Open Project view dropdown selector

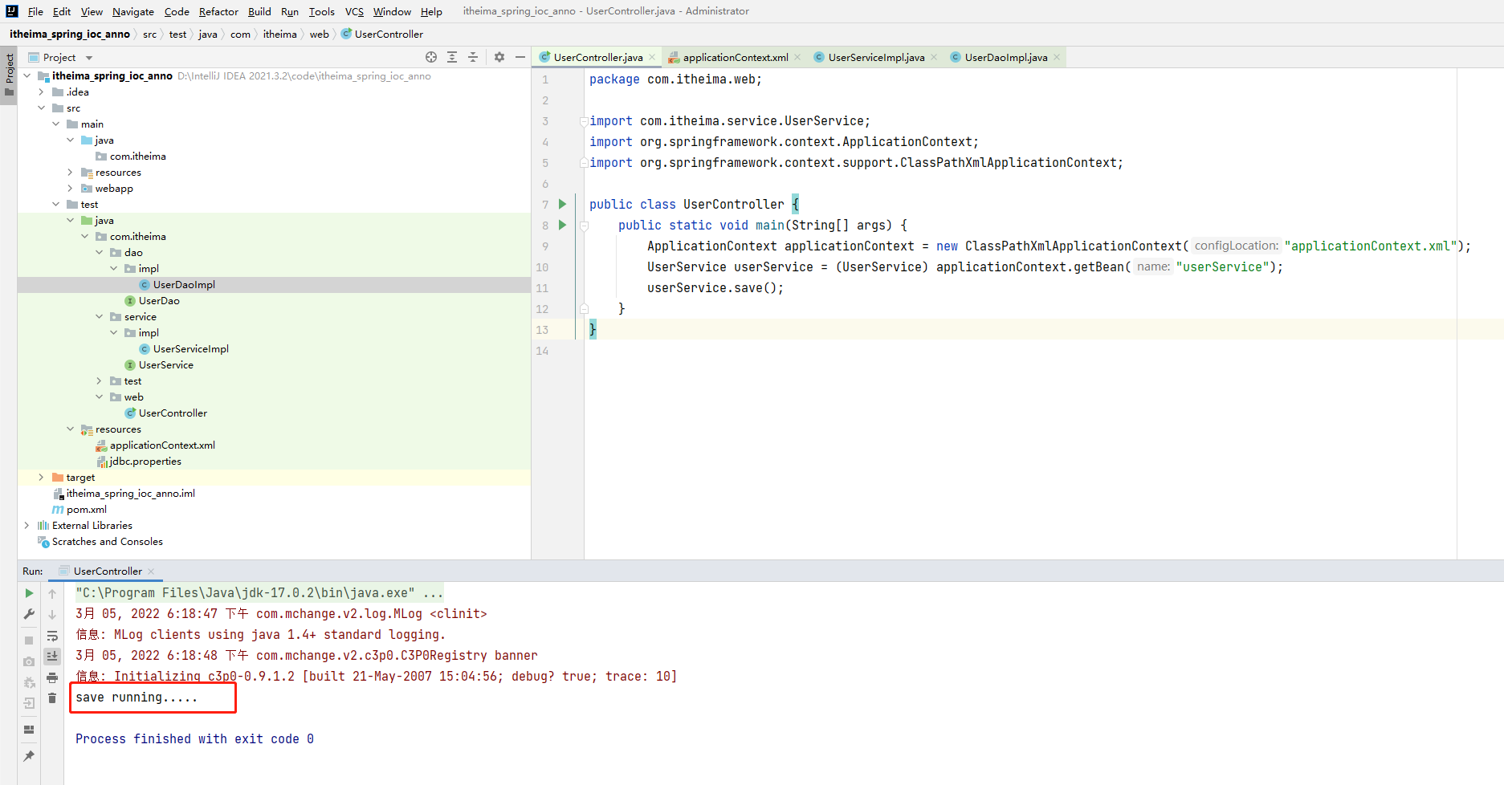coord(60,57)
